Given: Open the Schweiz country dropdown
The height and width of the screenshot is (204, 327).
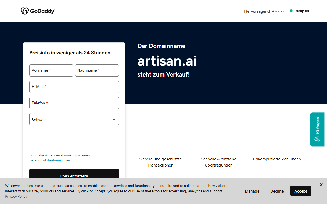Looking at the screenshot, I should click(74, 119).
